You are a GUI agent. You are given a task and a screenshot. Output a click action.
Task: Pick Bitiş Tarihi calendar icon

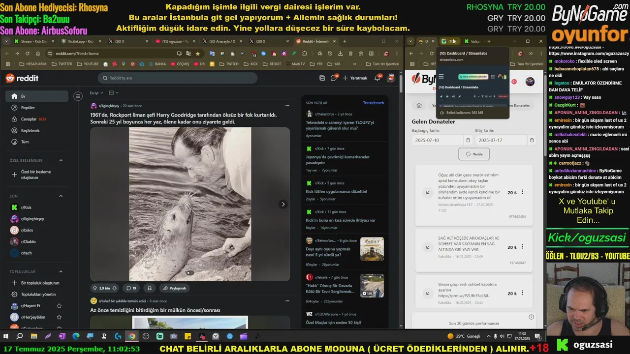tap(532, 140)
